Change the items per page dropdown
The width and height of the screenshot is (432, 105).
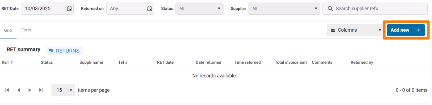(63, 90)
